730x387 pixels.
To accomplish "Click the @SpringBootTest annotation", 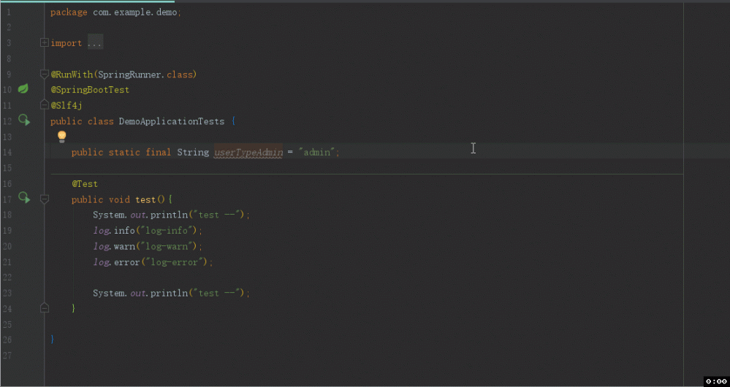I will coord(90,90).
